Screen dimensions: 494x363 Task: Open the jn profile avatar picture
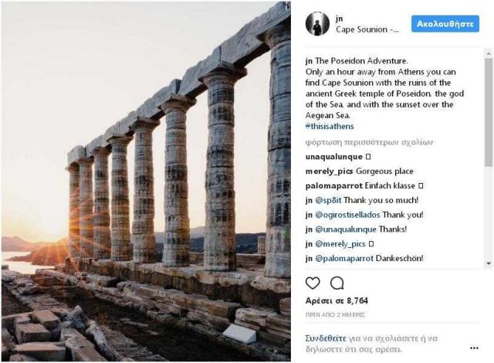316,24
